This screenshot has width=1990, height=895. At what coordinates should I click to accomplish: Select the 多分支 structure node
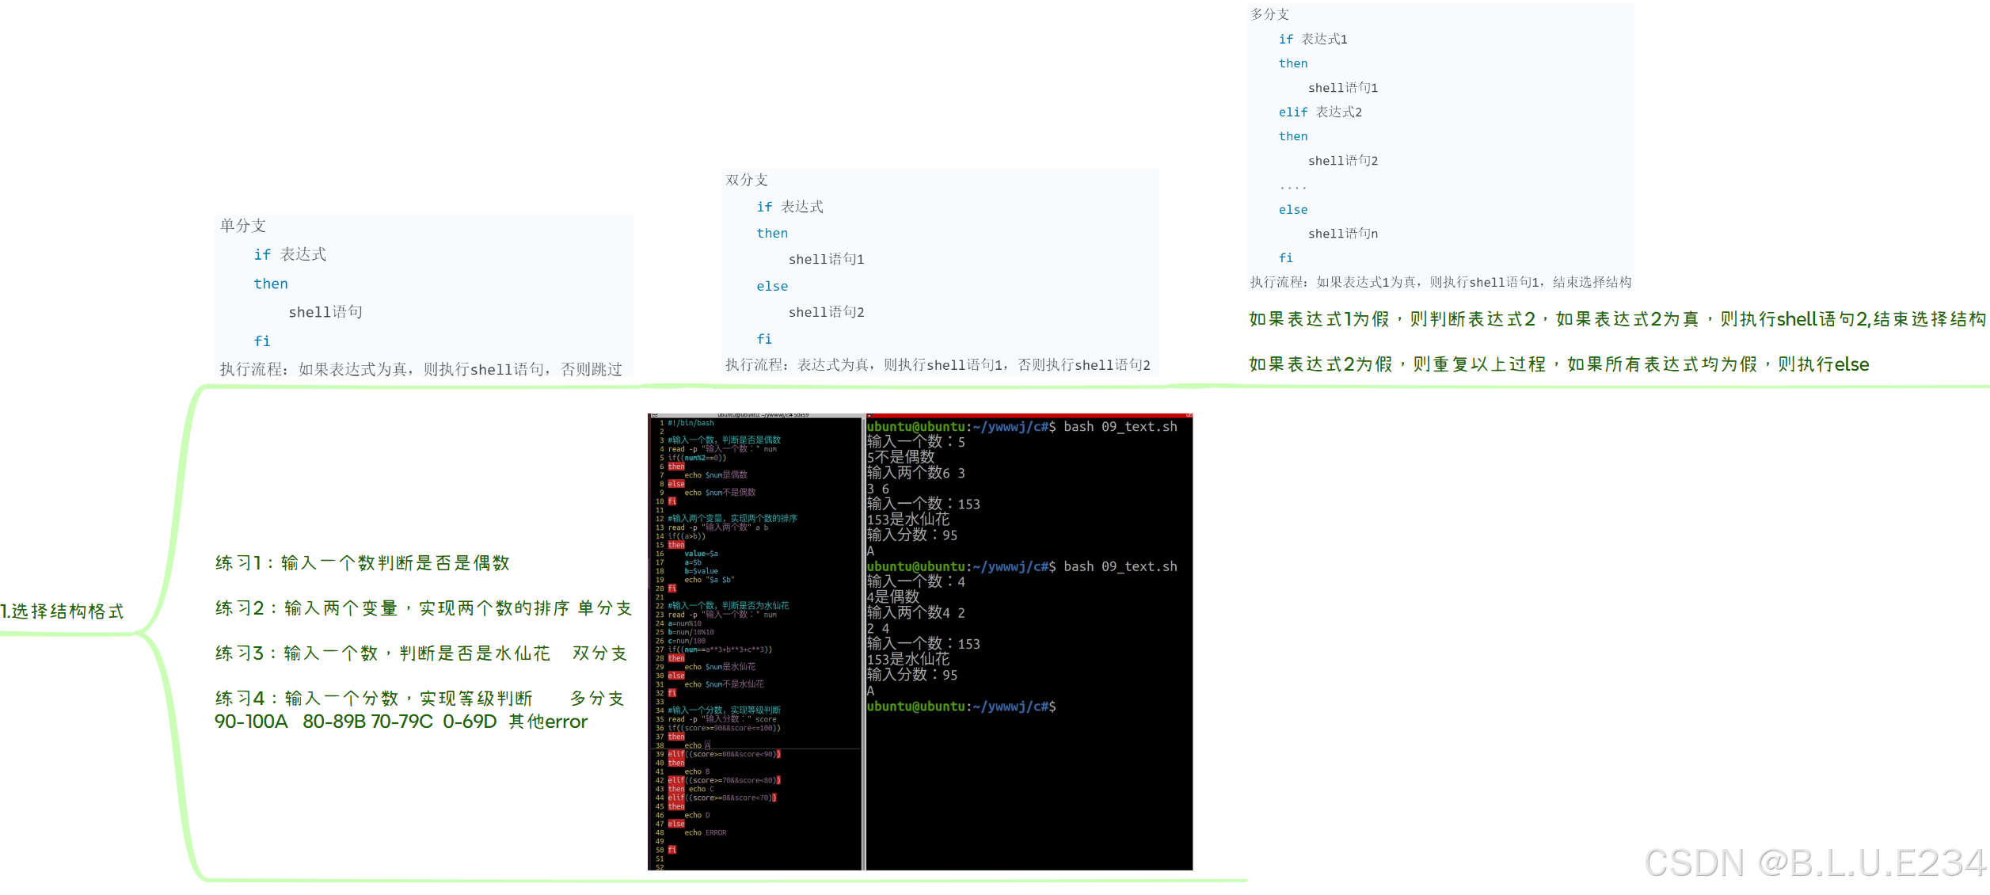1268,13
